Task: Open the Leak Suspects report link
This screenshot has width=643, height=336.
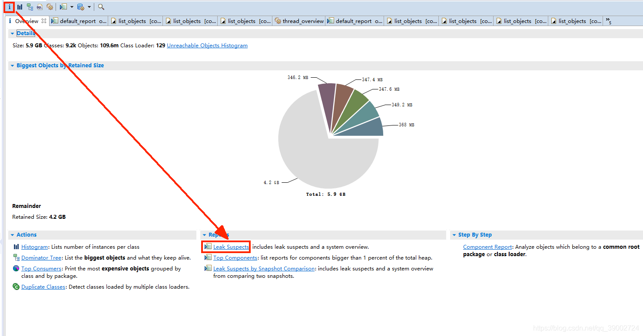Action: pos(231,247)
